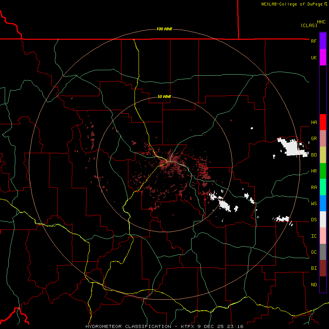This screenshot has width=329, height=329.
Task: Click the RF purple legend color swatch
Action: pos(323,41)
